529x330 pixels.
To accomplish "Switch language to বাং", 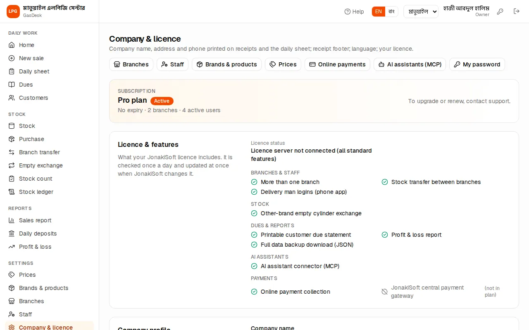I will 391,12.
